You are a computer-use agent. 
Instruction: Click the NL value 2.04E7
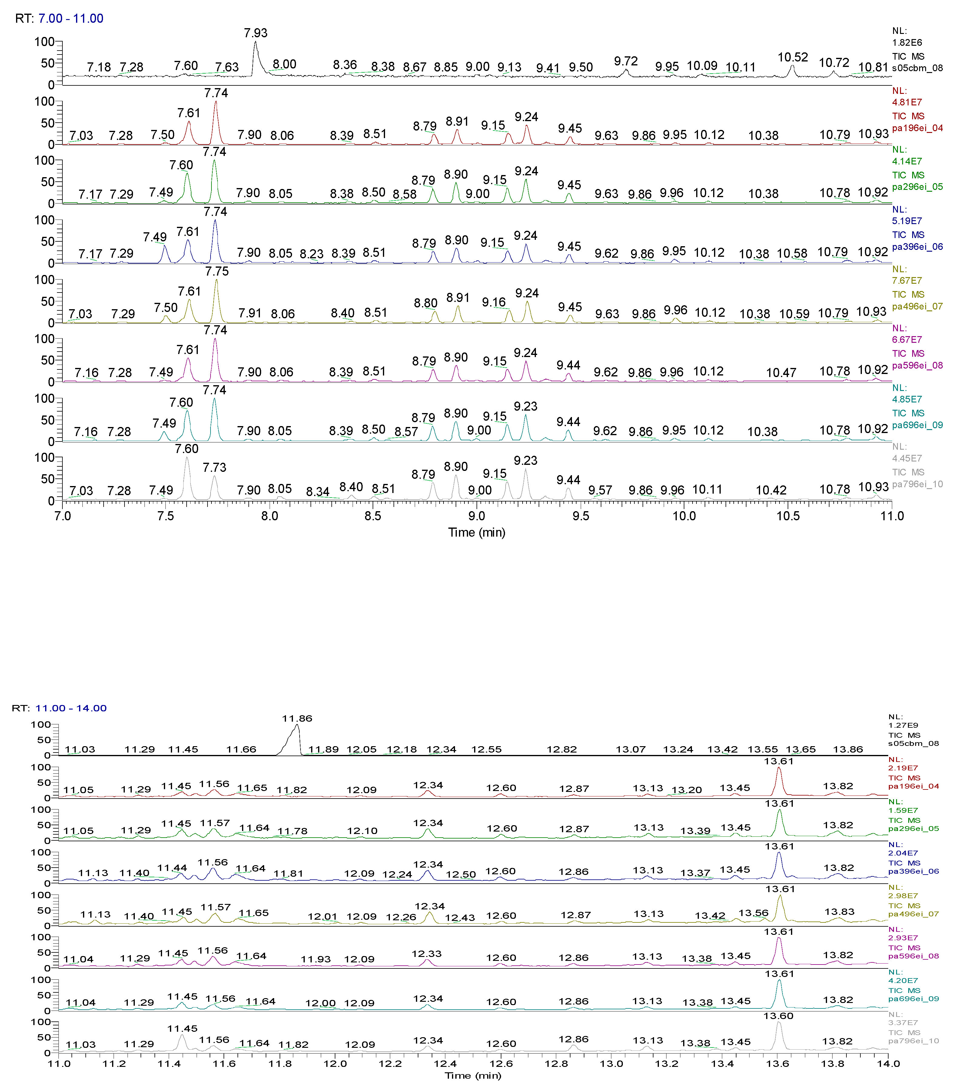(903, 853)
